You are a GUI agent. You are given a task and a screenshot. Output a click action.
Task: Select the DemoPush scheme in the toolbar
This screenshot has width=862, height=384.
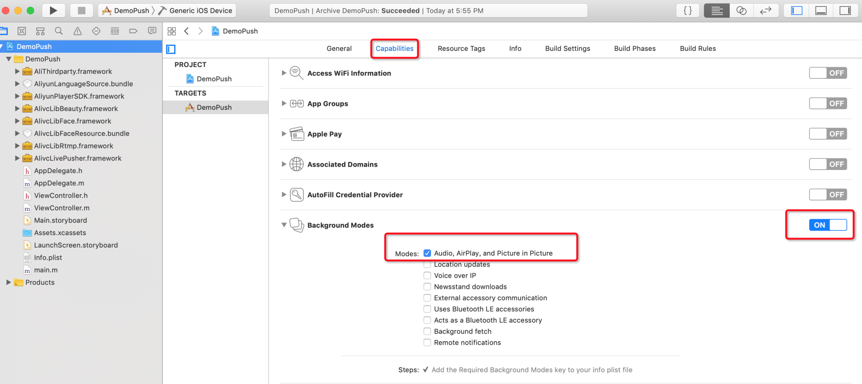pos(125,10)
